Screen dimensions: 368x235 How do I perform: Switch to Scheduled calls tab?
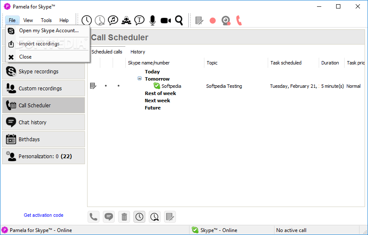[107, 52]
